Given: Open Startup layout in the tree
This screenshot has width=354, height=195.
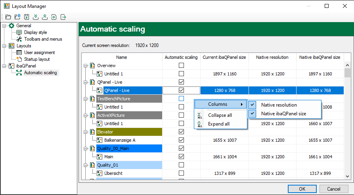Looking at the screenshot, I should (36, 59).
